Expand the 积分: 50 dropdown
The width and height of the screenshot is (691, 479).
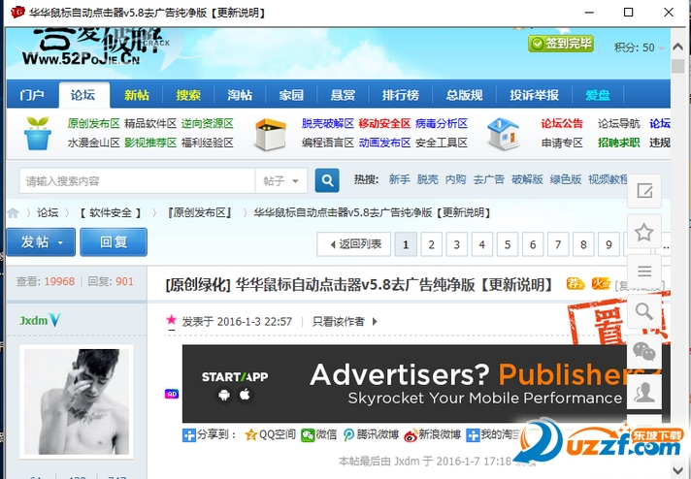point(661,48)
